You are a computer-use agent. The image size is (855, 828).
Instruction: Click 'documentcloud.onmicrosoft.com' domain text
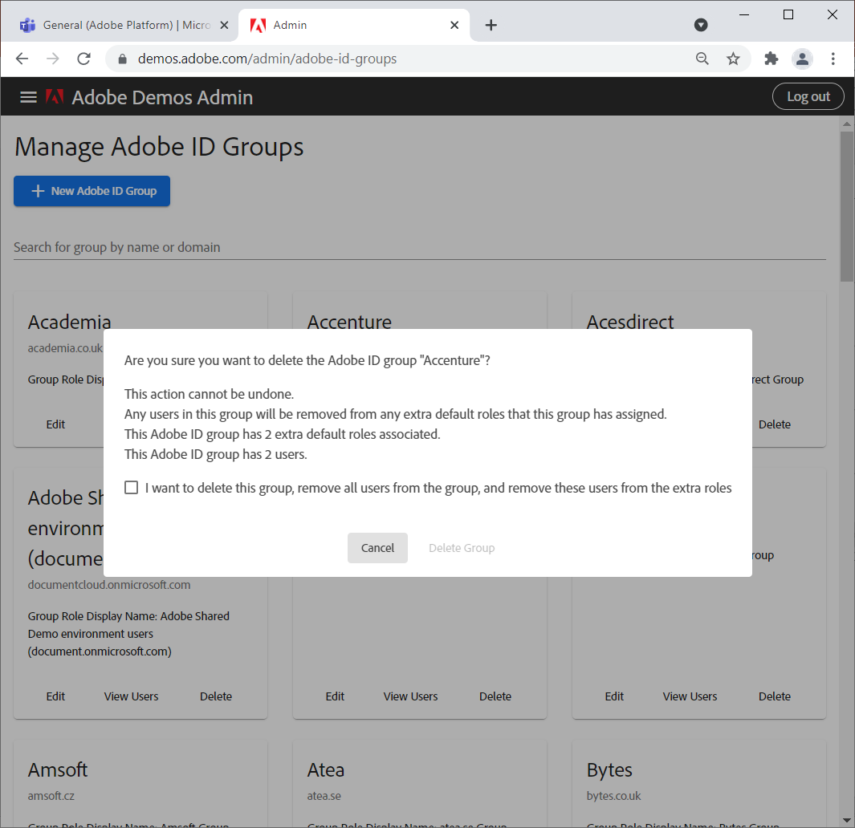(x=109, y=584)
